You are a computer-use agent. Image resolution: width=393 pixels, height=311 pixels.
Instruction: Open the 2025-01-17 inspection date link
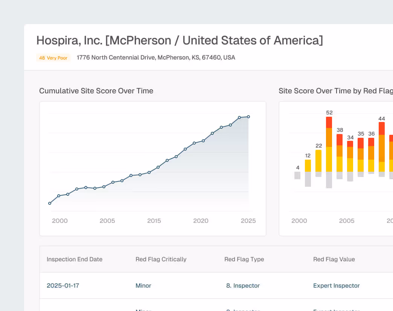tap(62, 285)
